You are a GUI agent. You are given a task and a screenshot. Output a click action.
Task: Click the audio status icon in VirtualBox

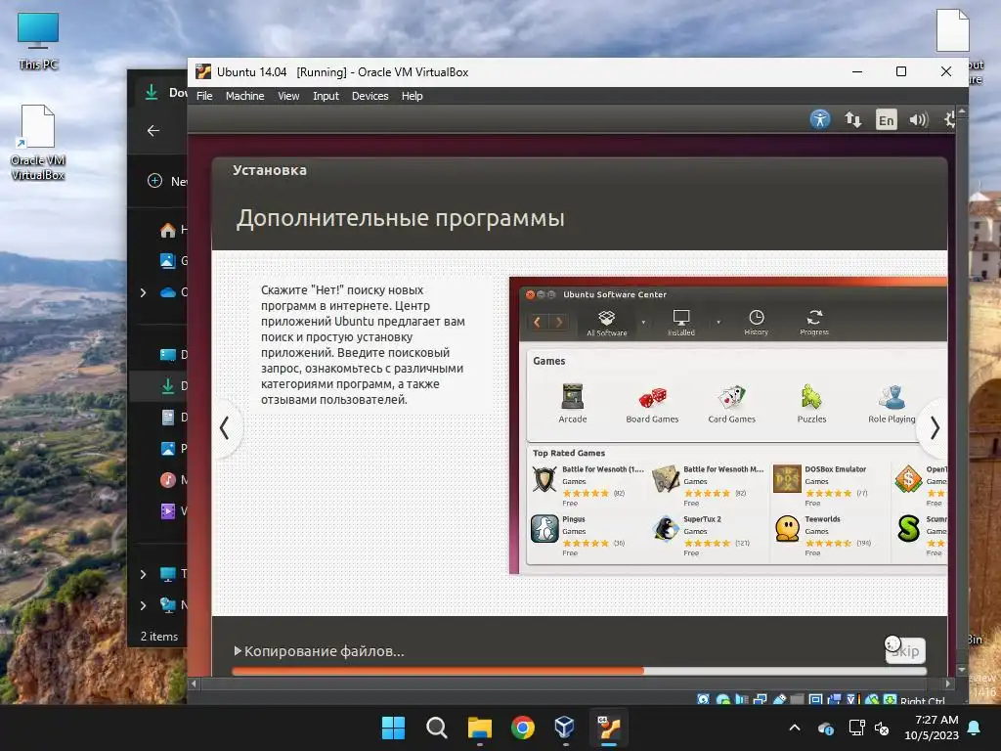point(742,699)
